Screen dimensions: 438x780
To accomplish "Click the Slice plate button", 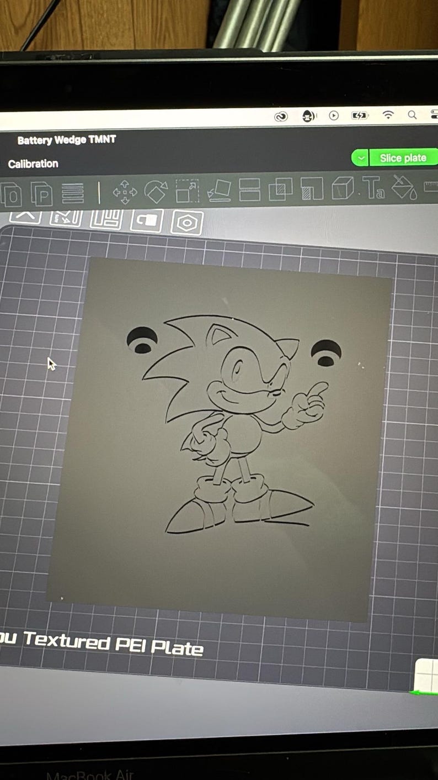I will [x=403, y=158].
